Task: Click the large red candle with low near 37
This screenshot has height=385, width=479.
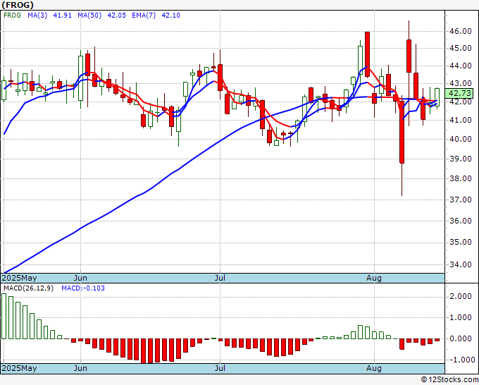Action: click(402, 132)
